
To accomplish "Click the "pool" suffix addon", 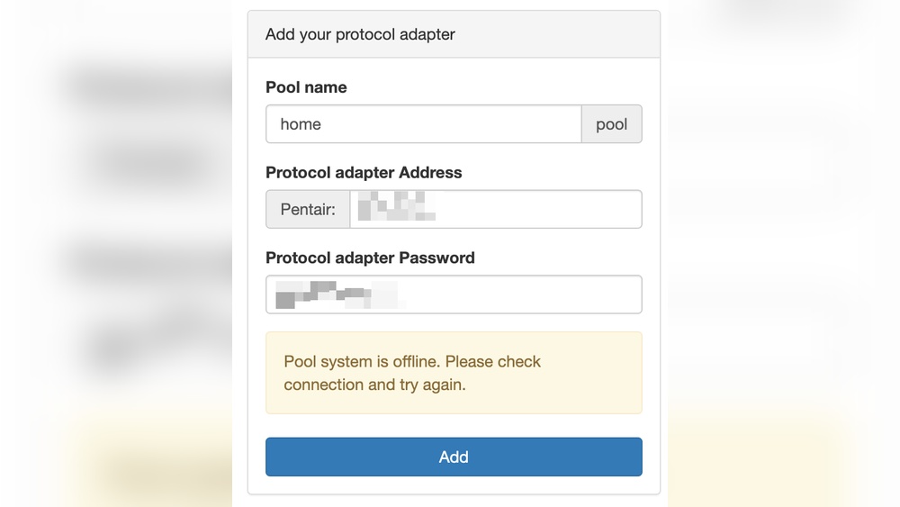I will 611,124.
